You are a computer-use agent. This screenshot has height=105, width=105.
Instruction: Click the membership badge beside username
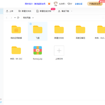(70, 4)
